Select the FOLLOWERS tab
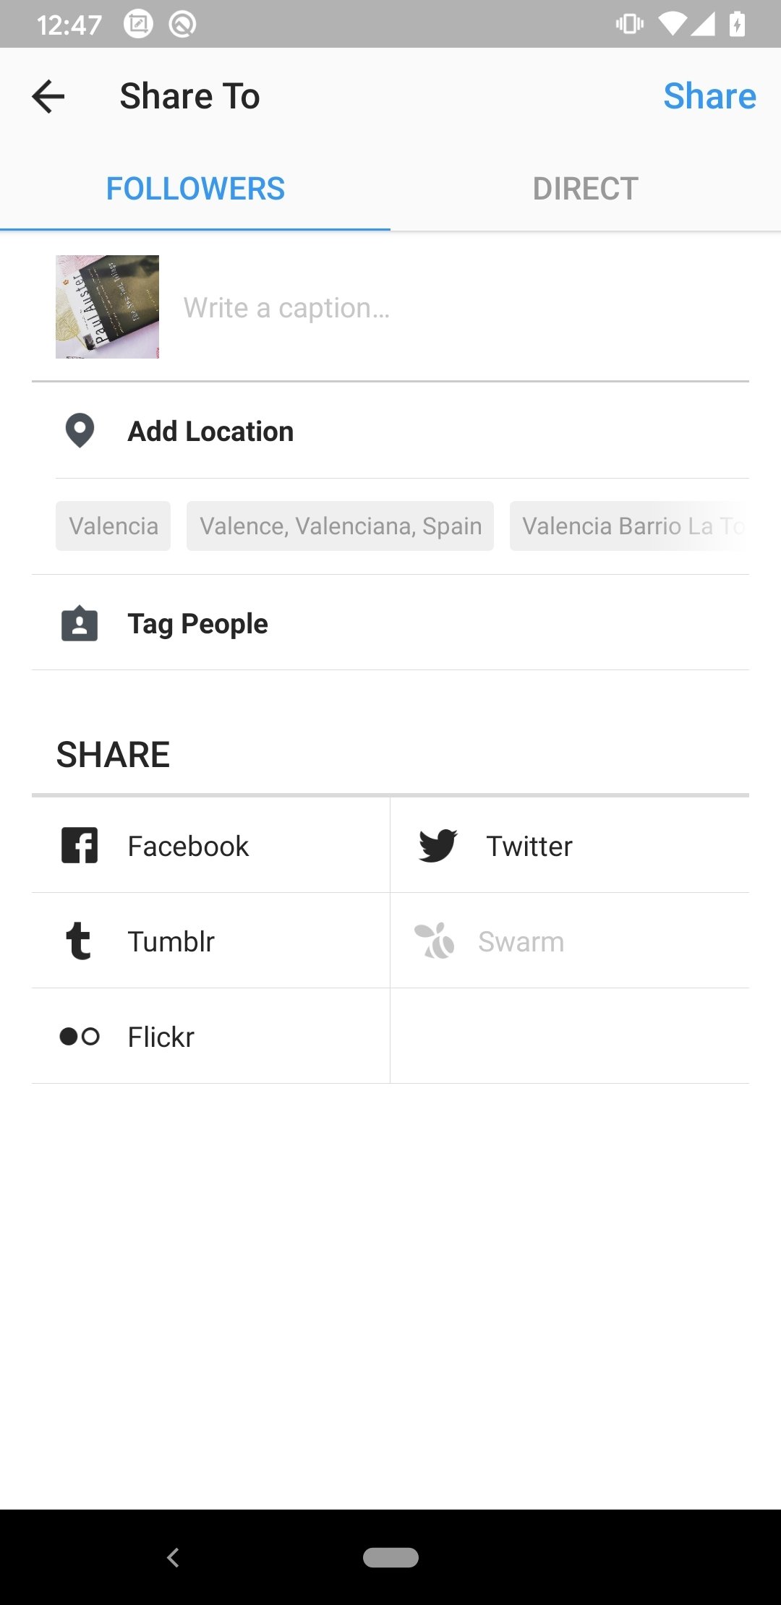781x1605 pixels. [x=195, y=189]
